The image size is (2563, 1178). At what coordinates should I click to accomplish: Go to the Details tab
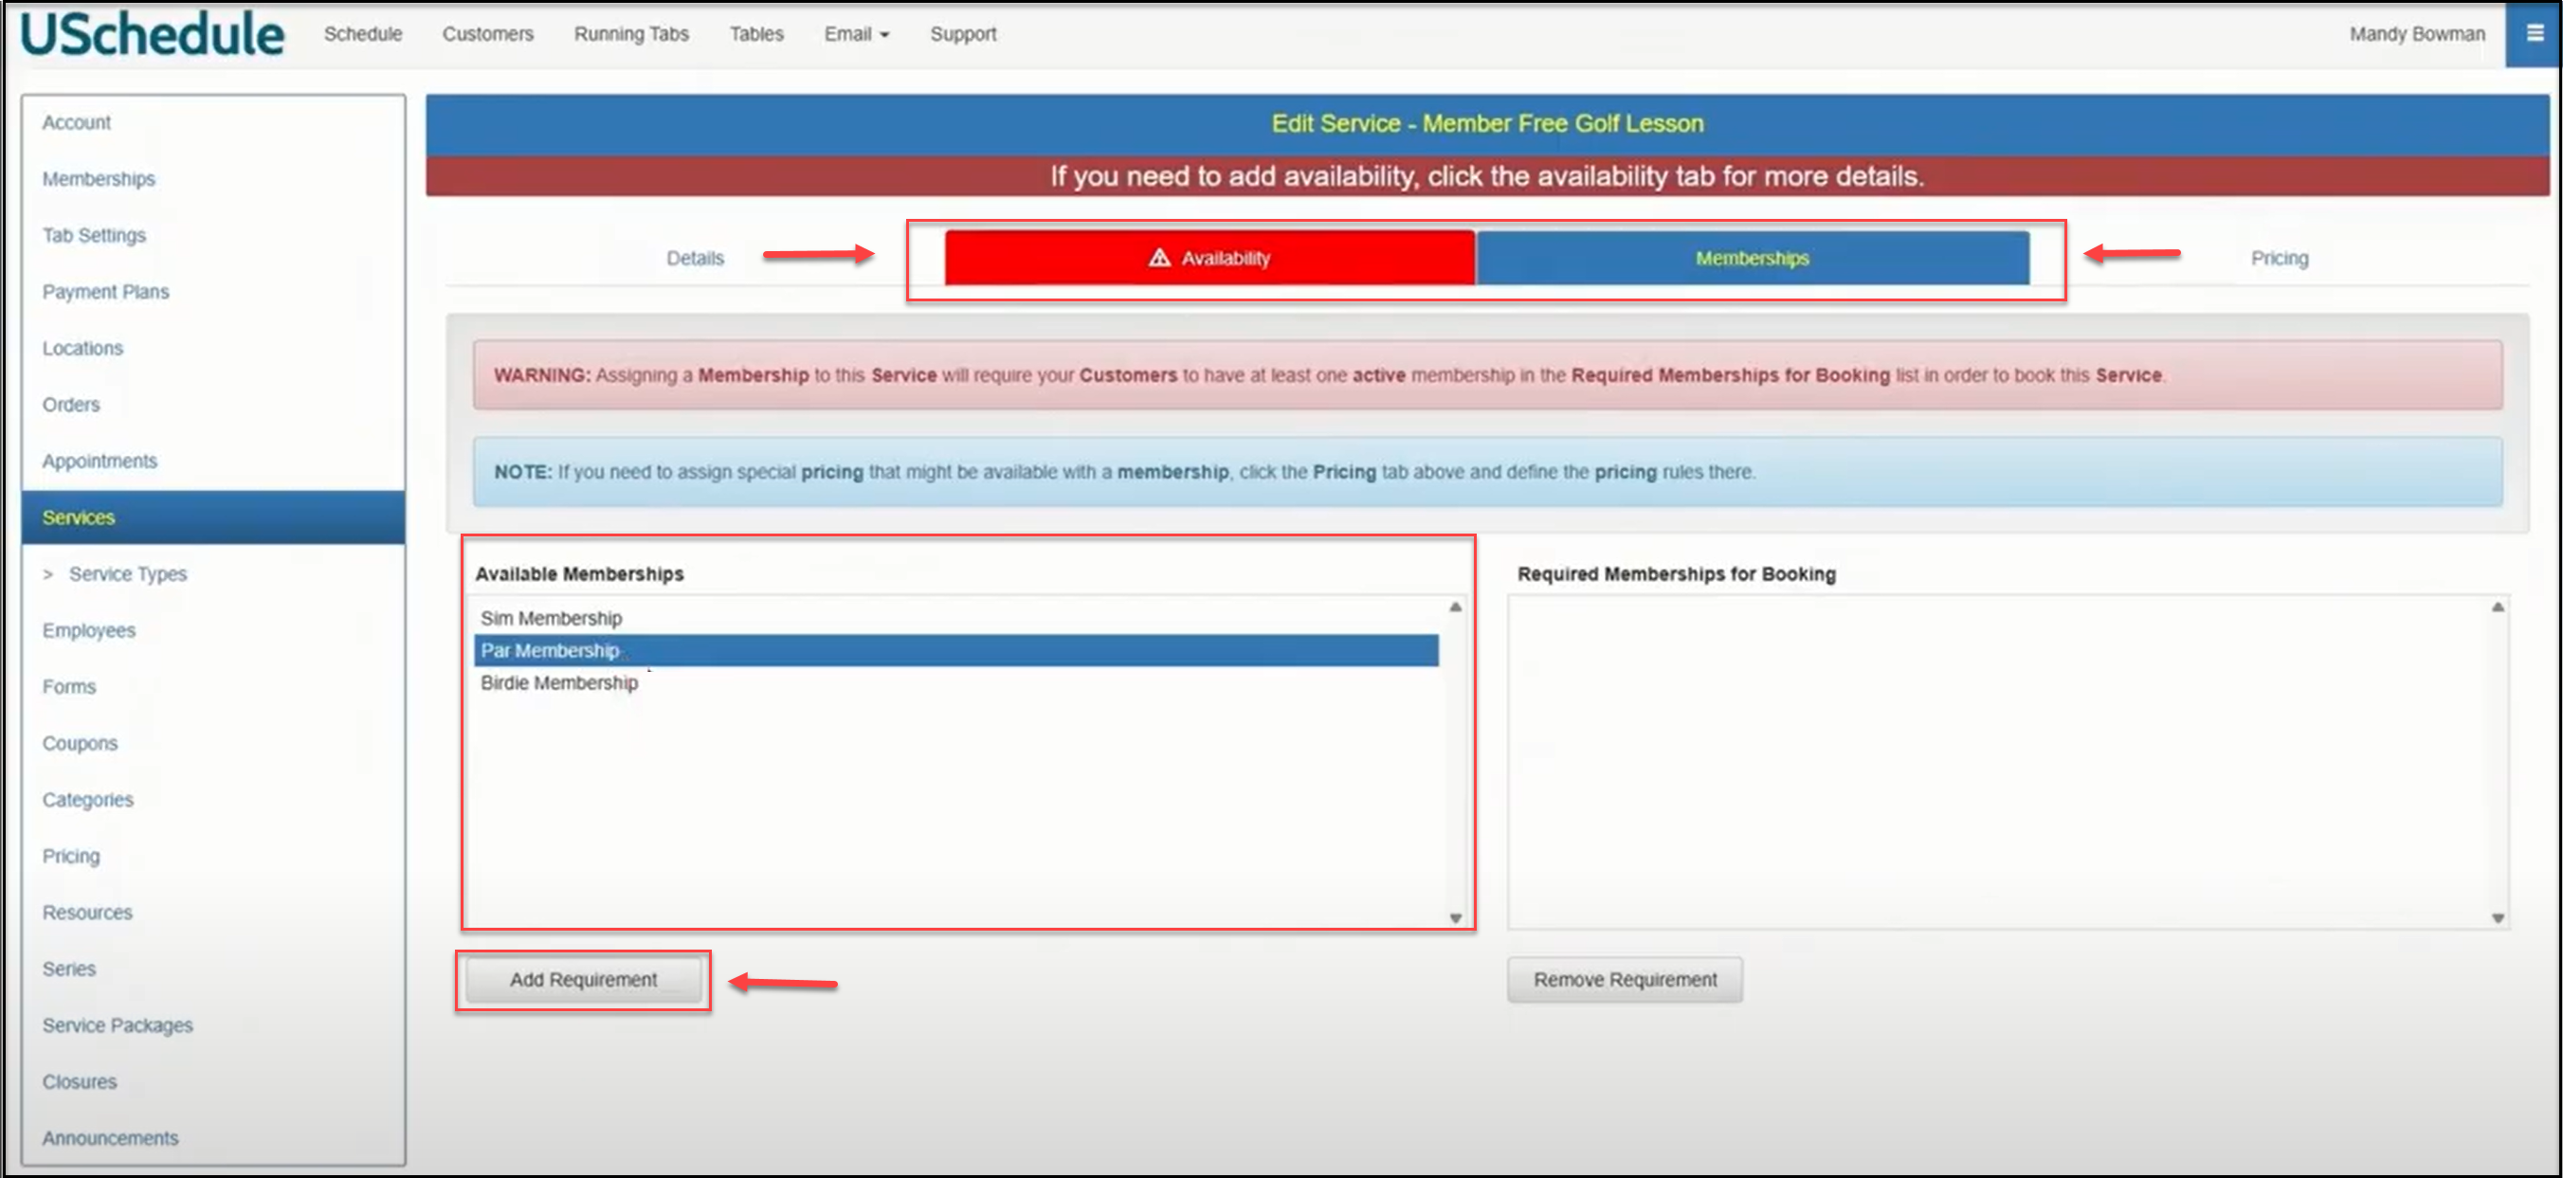tap(695, 258)
